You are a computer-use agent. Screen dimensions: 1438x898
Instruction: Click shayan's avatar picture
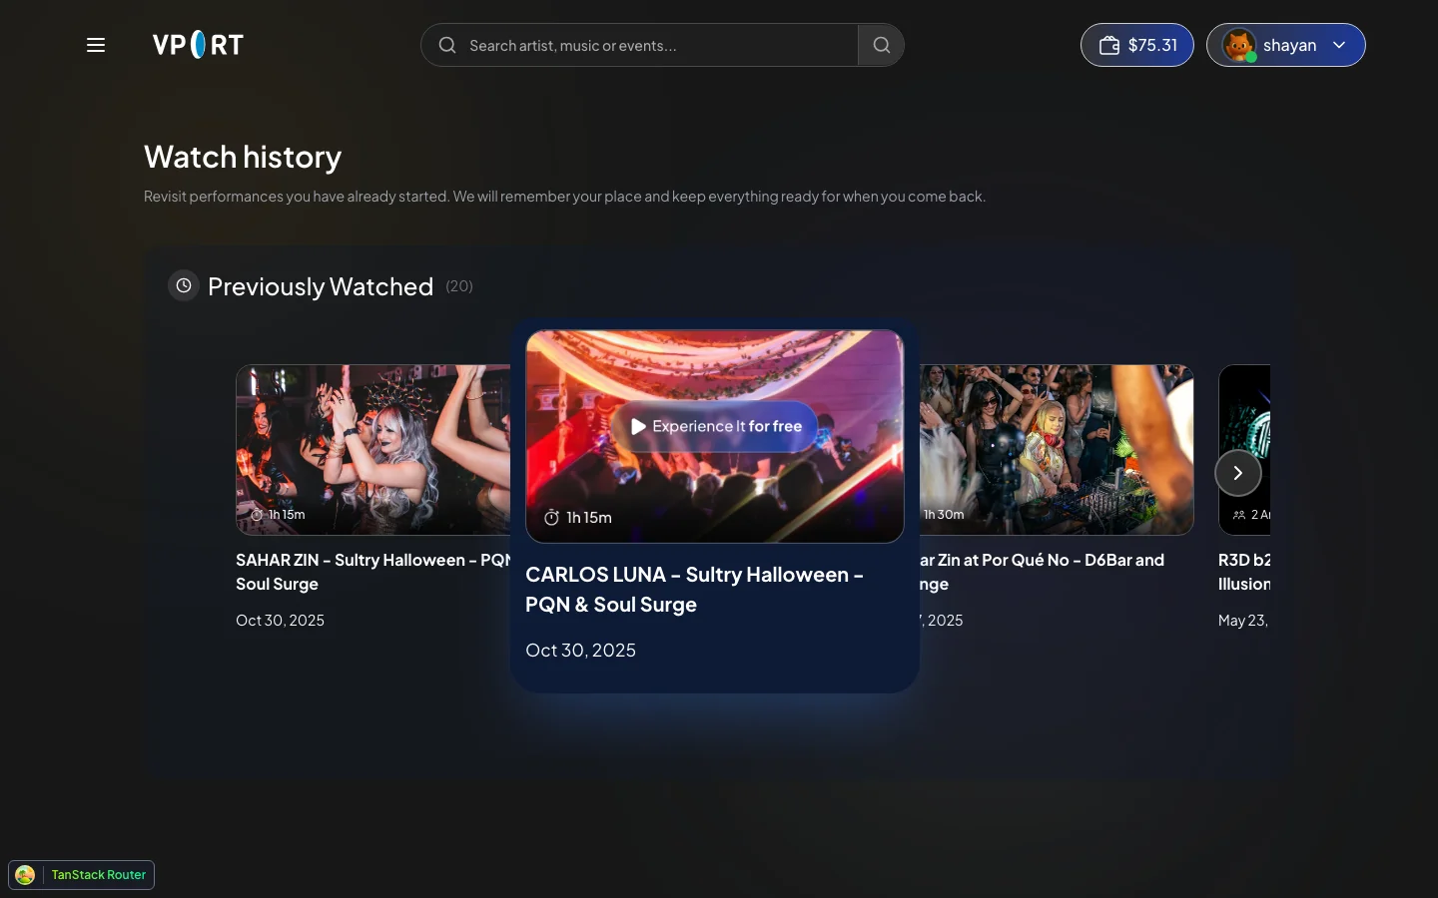click(x=1239, y=45)
